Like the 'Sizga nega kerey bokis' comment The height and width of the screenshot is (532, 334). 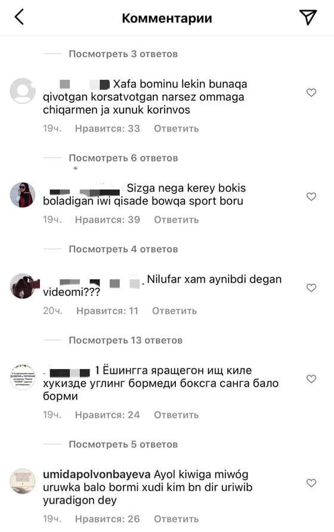click(x=311, y=196)
